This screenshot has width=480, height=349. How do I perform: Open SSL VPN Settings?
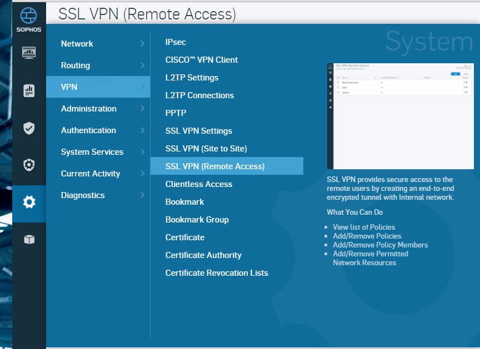(x=199, y=131)
